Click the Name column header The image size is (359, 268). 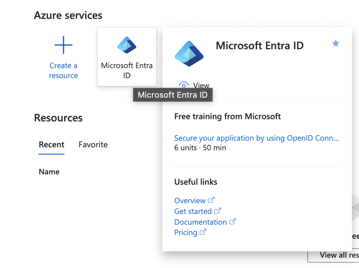(x=49, y=171)
